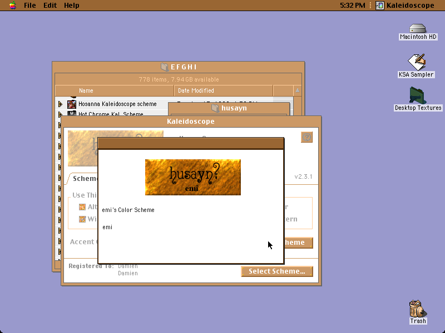Expand the Hot Chrome Kal. Scheme row
This screenshot has width=445, height=333.
pyautogui.click(x=60, y=114)
